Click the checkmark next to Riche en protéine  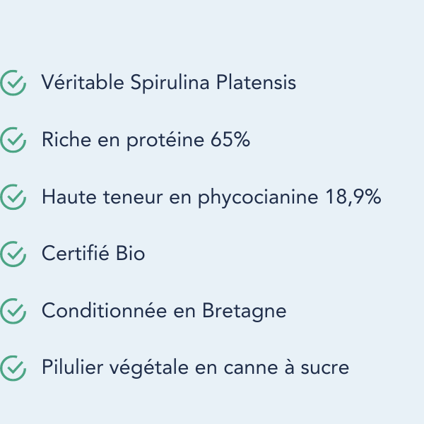tap(13, 140)
